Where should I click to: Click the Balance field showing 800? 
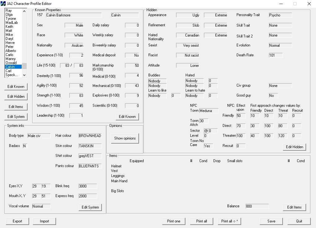click(257, 206)
